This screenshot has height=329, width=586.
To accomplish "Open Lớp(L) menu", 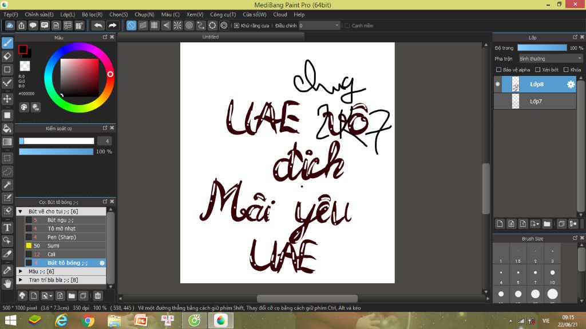I will click(x=68, y=14).
